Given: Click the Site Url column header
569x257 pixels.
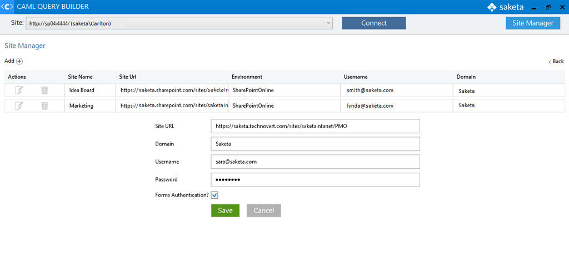Looking at the screenshot, I should point(128,77).
